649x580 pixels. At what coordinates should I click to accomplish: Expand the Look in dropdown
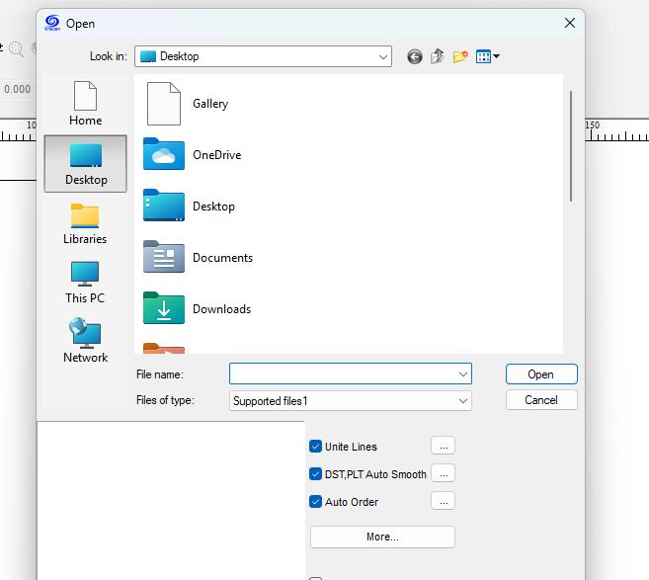383,56
